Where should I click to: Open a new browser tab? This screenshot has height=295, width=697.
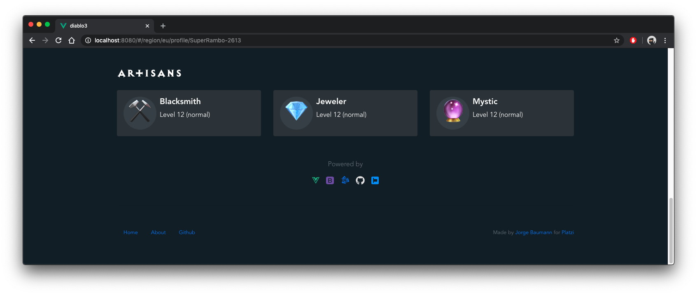(163, 26)
